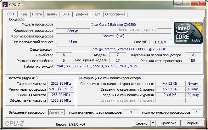
Task: Click the stepping value A
Action: click(193, 55)
